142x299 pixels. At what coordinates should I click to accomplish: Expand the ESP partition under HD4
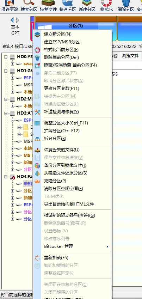click(12, 205)
